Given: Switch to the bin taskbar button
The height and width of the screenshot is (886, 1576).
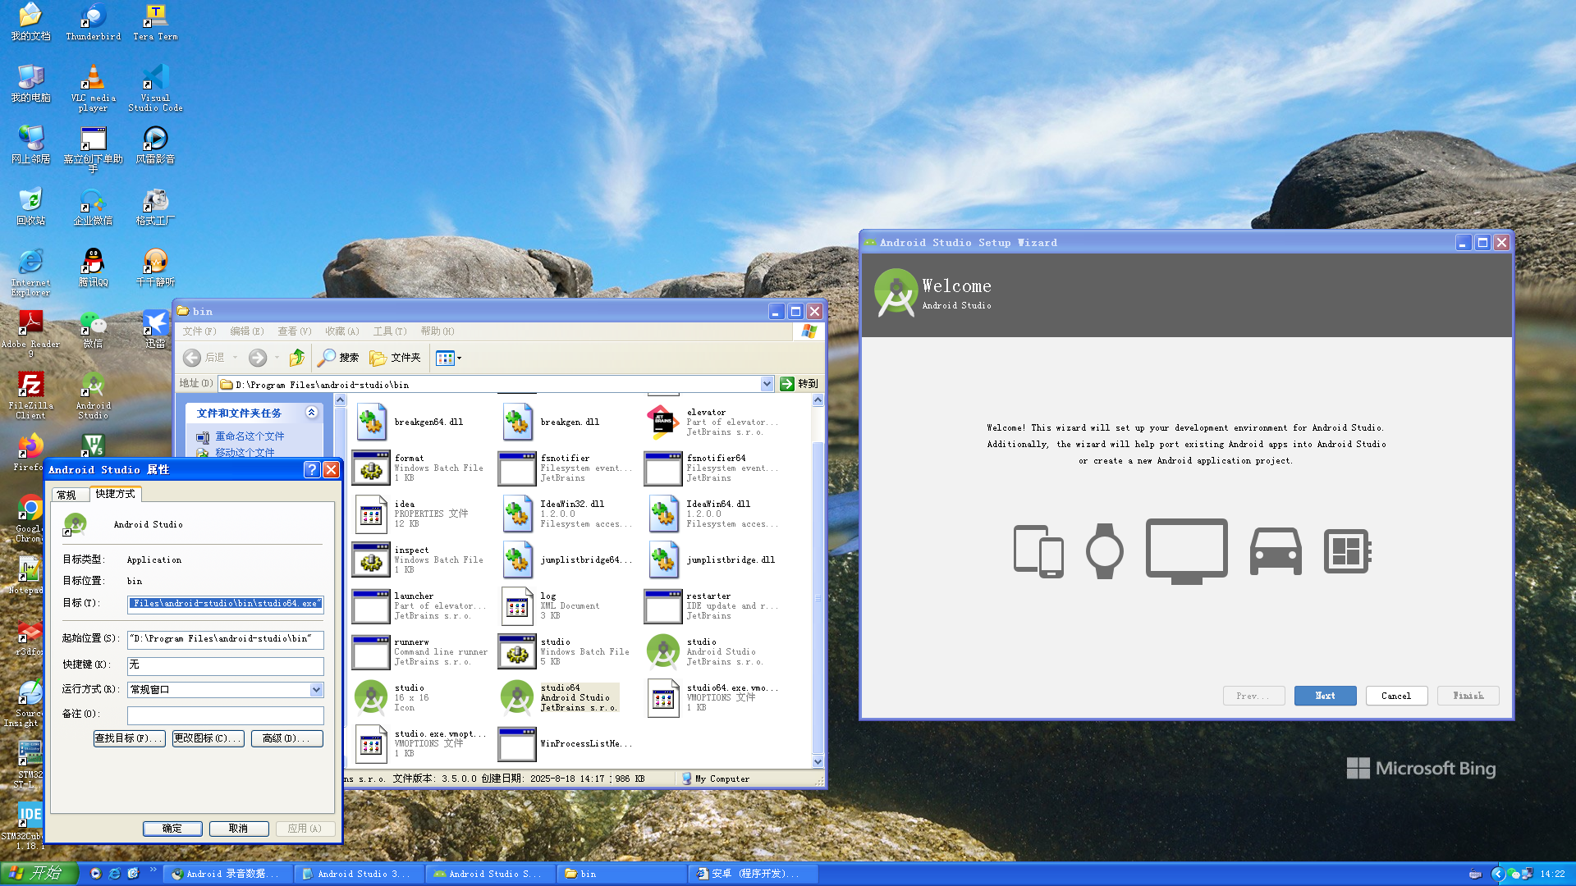Looking at the screenshot, I should [x=621, y=874].
